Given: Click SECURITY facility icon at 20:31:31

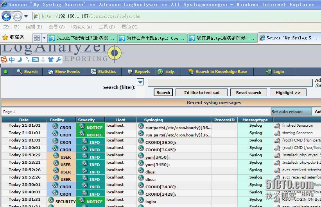Looking at the screenshot, I should [x=51, y=200].
